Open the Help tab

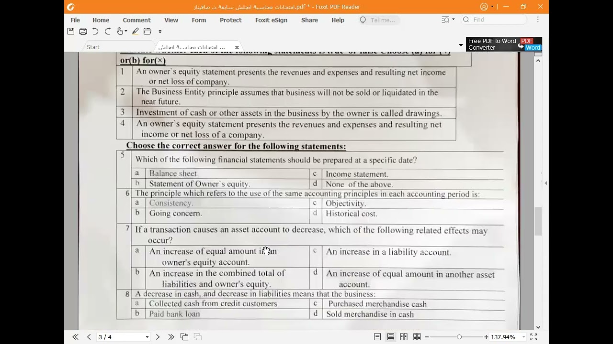pos(338,20)
